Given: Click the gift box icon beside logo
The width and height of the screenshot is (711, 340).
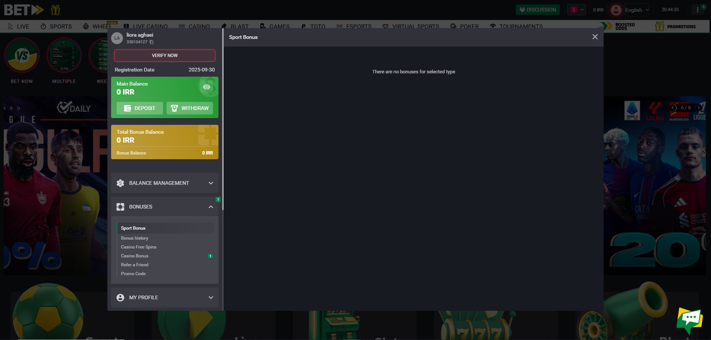Looking at the screenshot, I should click(x=56, y=10).
